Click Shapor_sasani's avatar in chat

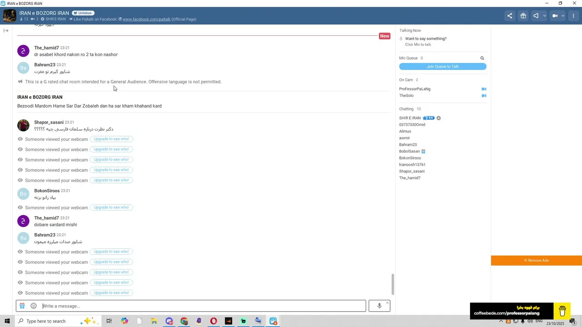[x=23, y=125]
